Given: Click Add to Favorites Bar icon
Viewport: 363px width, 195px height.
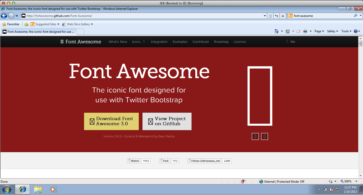Looking at the screenshot, I should point(26,24).
